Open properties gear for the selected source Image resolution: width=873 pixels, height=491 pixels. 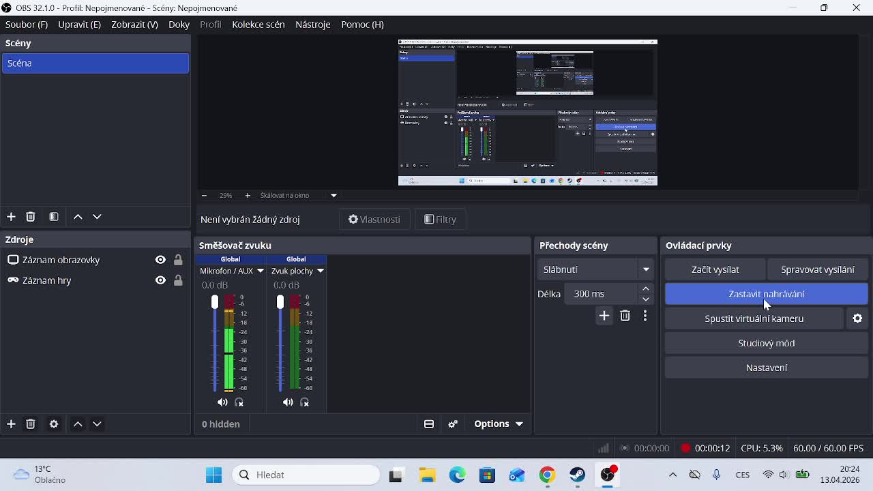click(54, 424)
